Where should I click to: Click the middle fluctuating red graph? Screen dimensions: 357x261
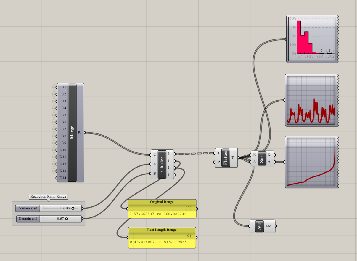(x=311, y=100)
